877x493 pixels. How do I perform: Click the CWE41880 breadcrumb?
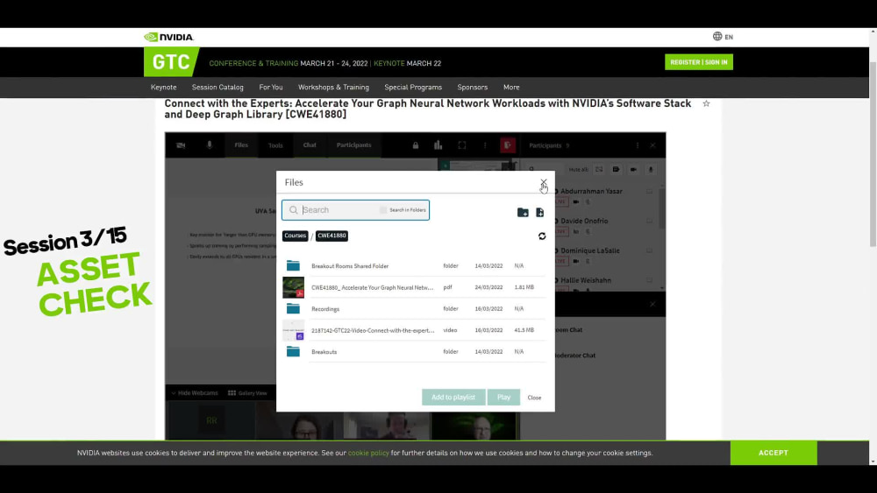pos(332,236)
